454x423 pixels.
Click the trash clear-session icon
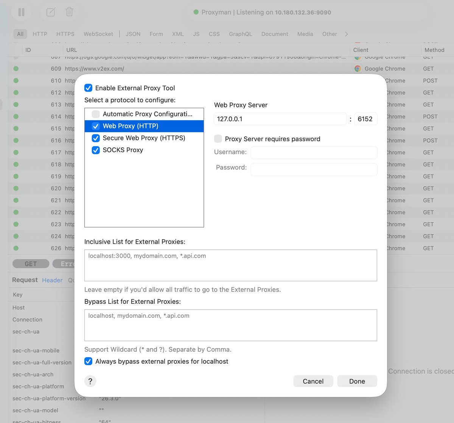[69, 12]
